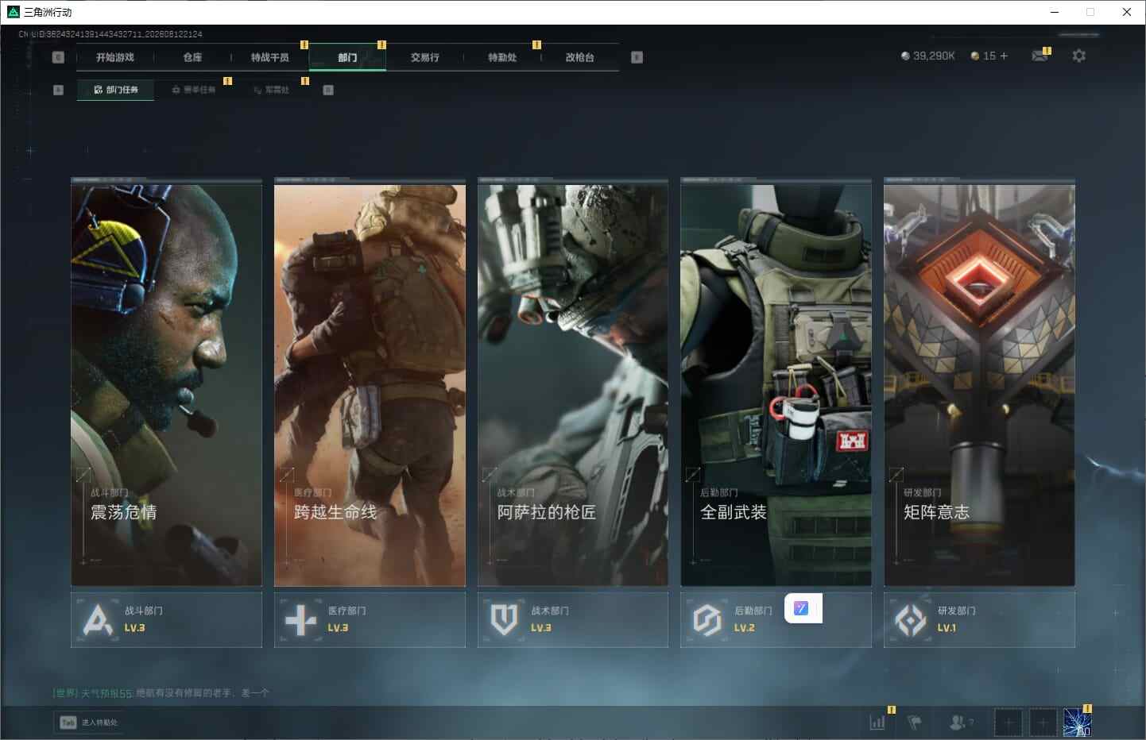Click the flag icon in bottom bar

click(915, 723)
